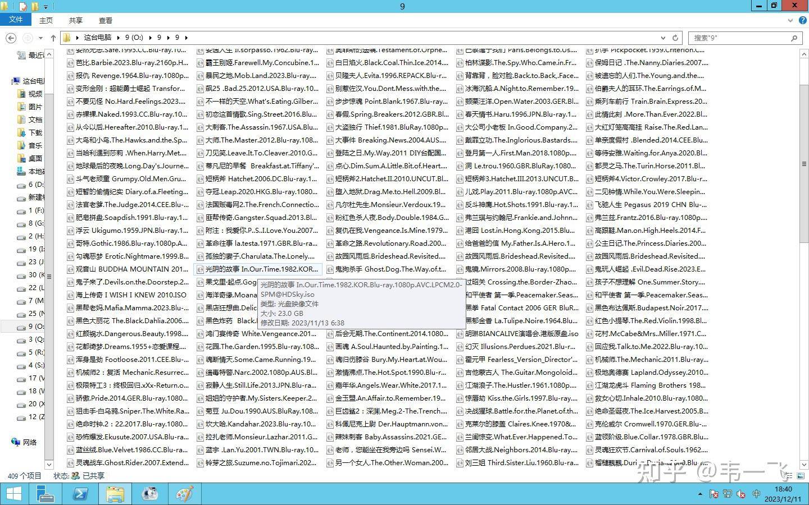This screenshot has height=505, width=809.
Task: Select file 大师.The.Master.2012
Action: pyautogui.click(x=257, y=140)
